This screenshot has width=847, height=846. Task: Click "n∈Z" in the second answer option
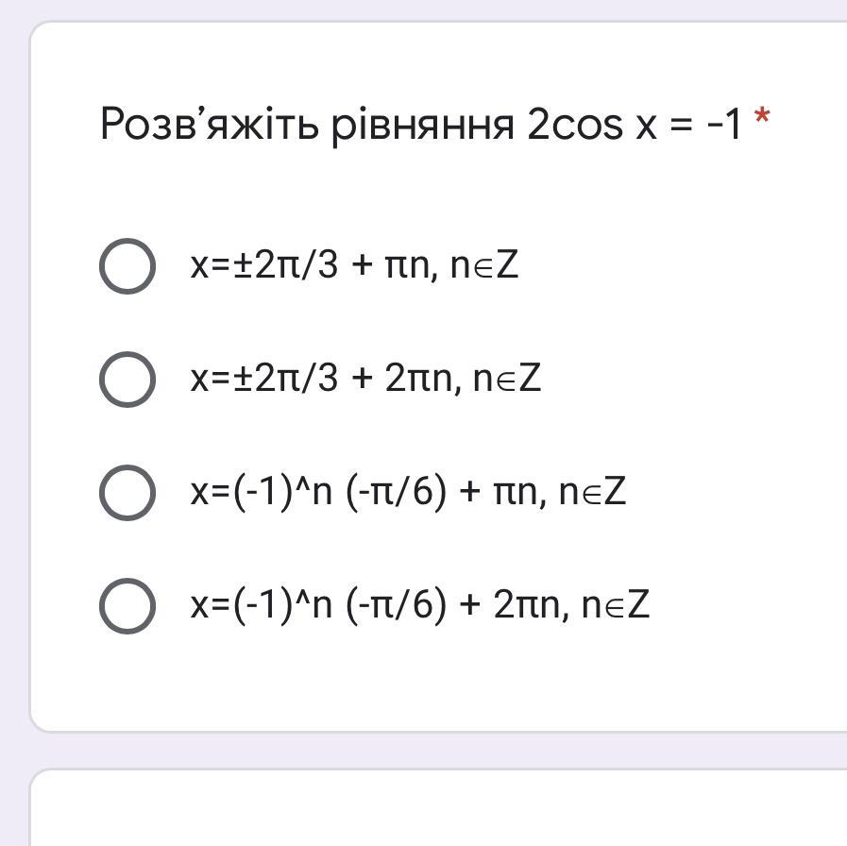click(507, 380)
